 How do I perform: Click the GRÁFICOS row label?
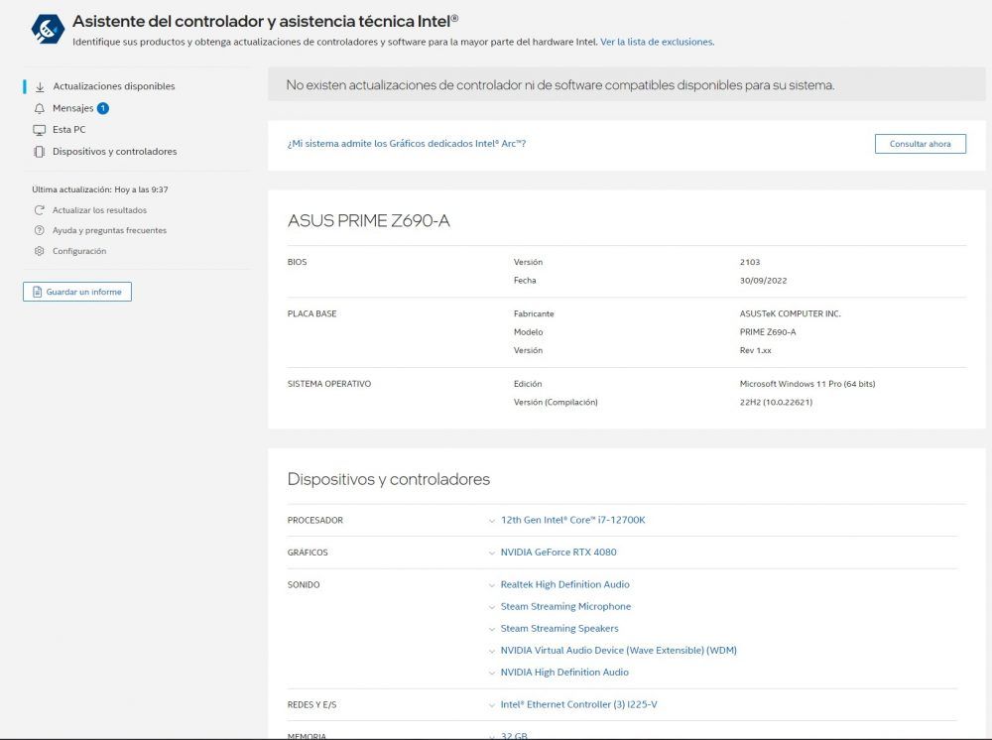[308, 553]
